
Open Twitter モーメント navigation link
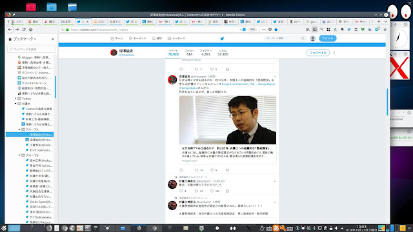click(x=137, y=39)
